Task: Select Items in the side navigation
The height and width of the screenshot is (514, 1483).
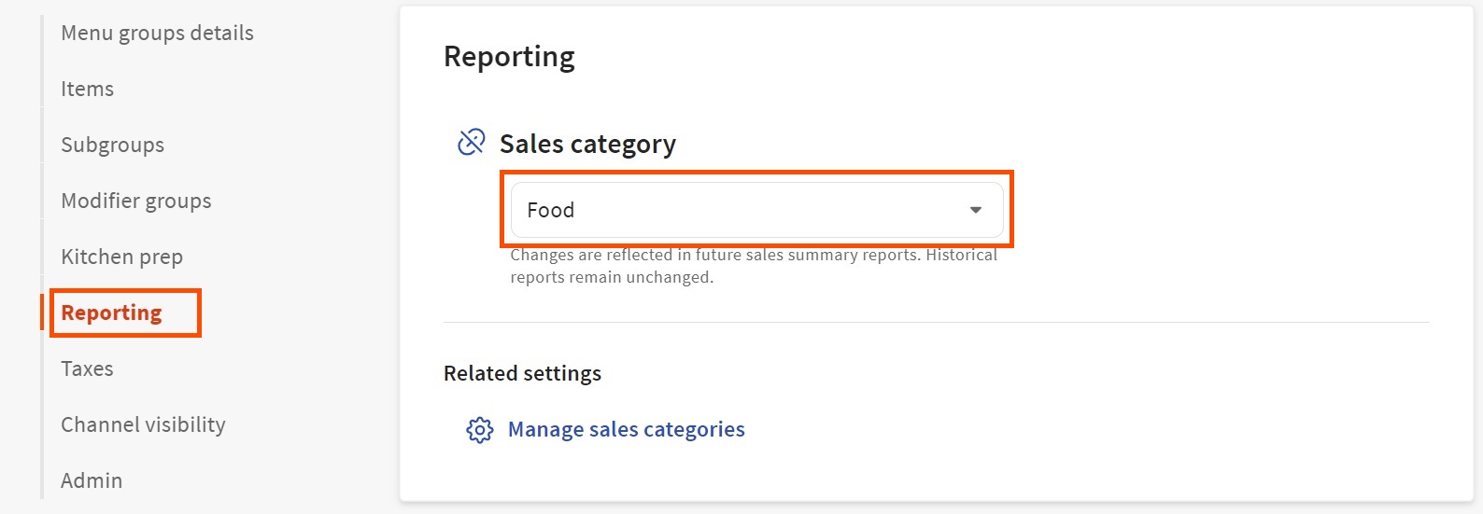Action: pos(87,89)
